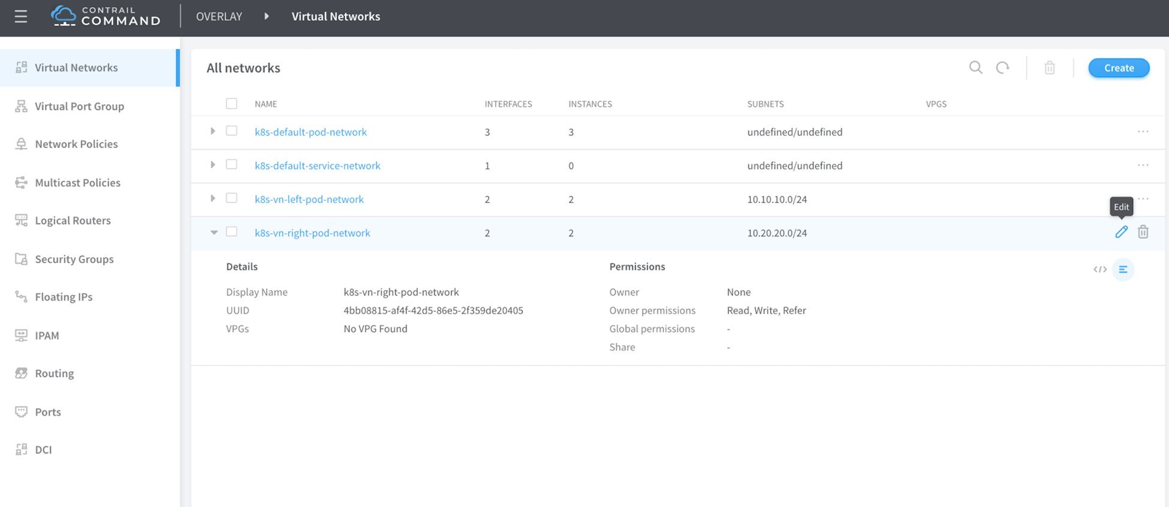Click the VPGS column header
Screen dimensions: 1169x507
[x=936, y=104]
